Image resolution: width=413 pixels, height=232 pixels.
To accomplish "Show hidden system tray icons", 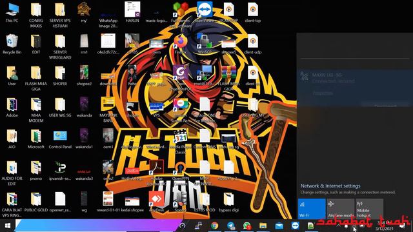I will [x=338, y=226].
